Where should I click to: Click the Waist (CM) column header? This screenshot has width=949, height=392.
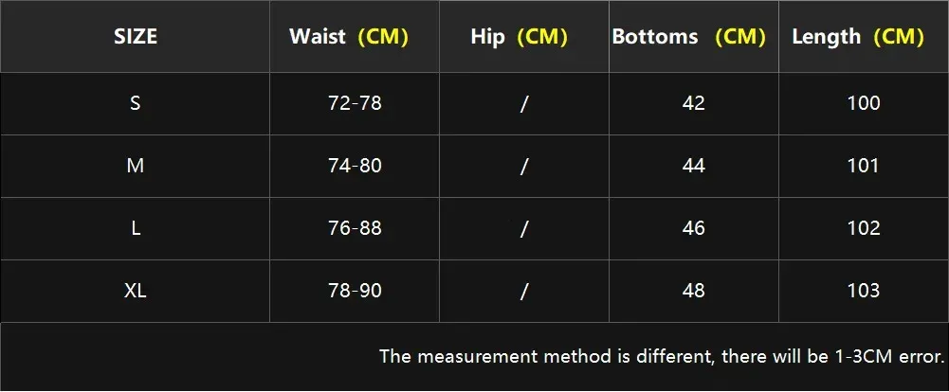pos(349,37)
